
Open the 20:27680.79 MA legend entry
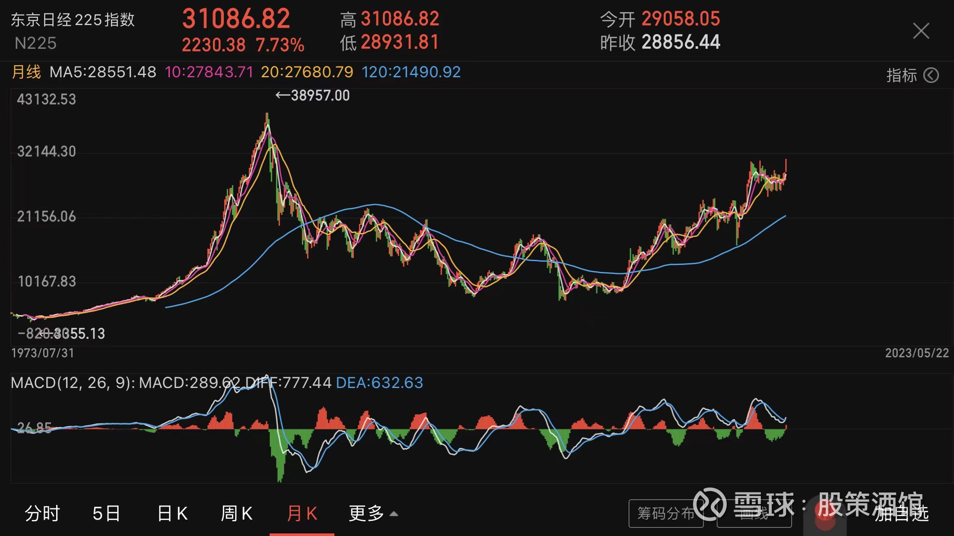click(x=308, y=72)
